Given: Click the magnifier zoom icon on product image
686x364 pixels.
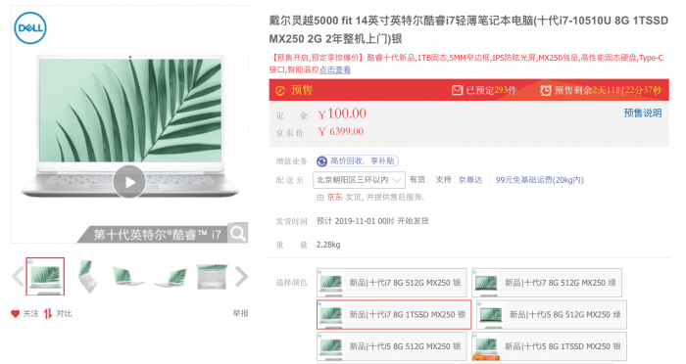Looking at the screenshot, I should tap(238, 233).
